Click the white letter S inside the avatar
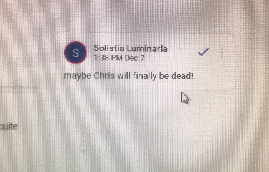Screen dimensions: 269x172 click(x=75, y=53)
